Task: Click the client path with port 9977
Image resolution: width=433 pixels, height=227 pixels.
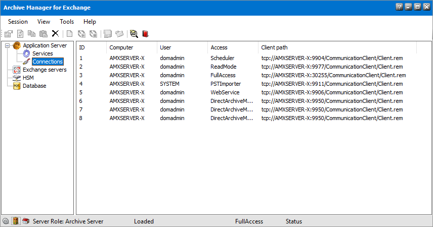Action: click(332, 67)
